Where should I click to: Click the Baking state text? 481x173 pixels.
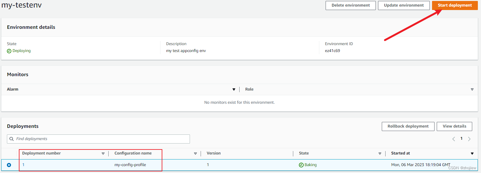click(311, 165)
